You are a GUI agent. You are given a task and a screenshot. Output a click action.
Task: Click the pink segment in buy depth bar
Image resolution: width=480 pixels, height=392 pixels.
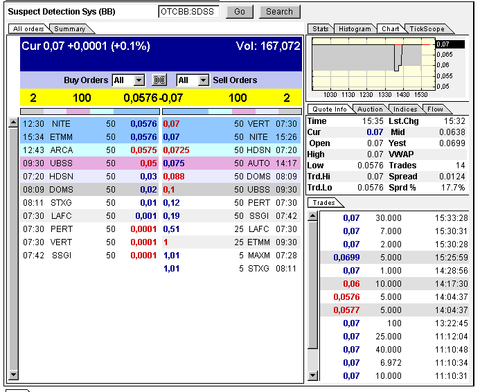point(78,111)
